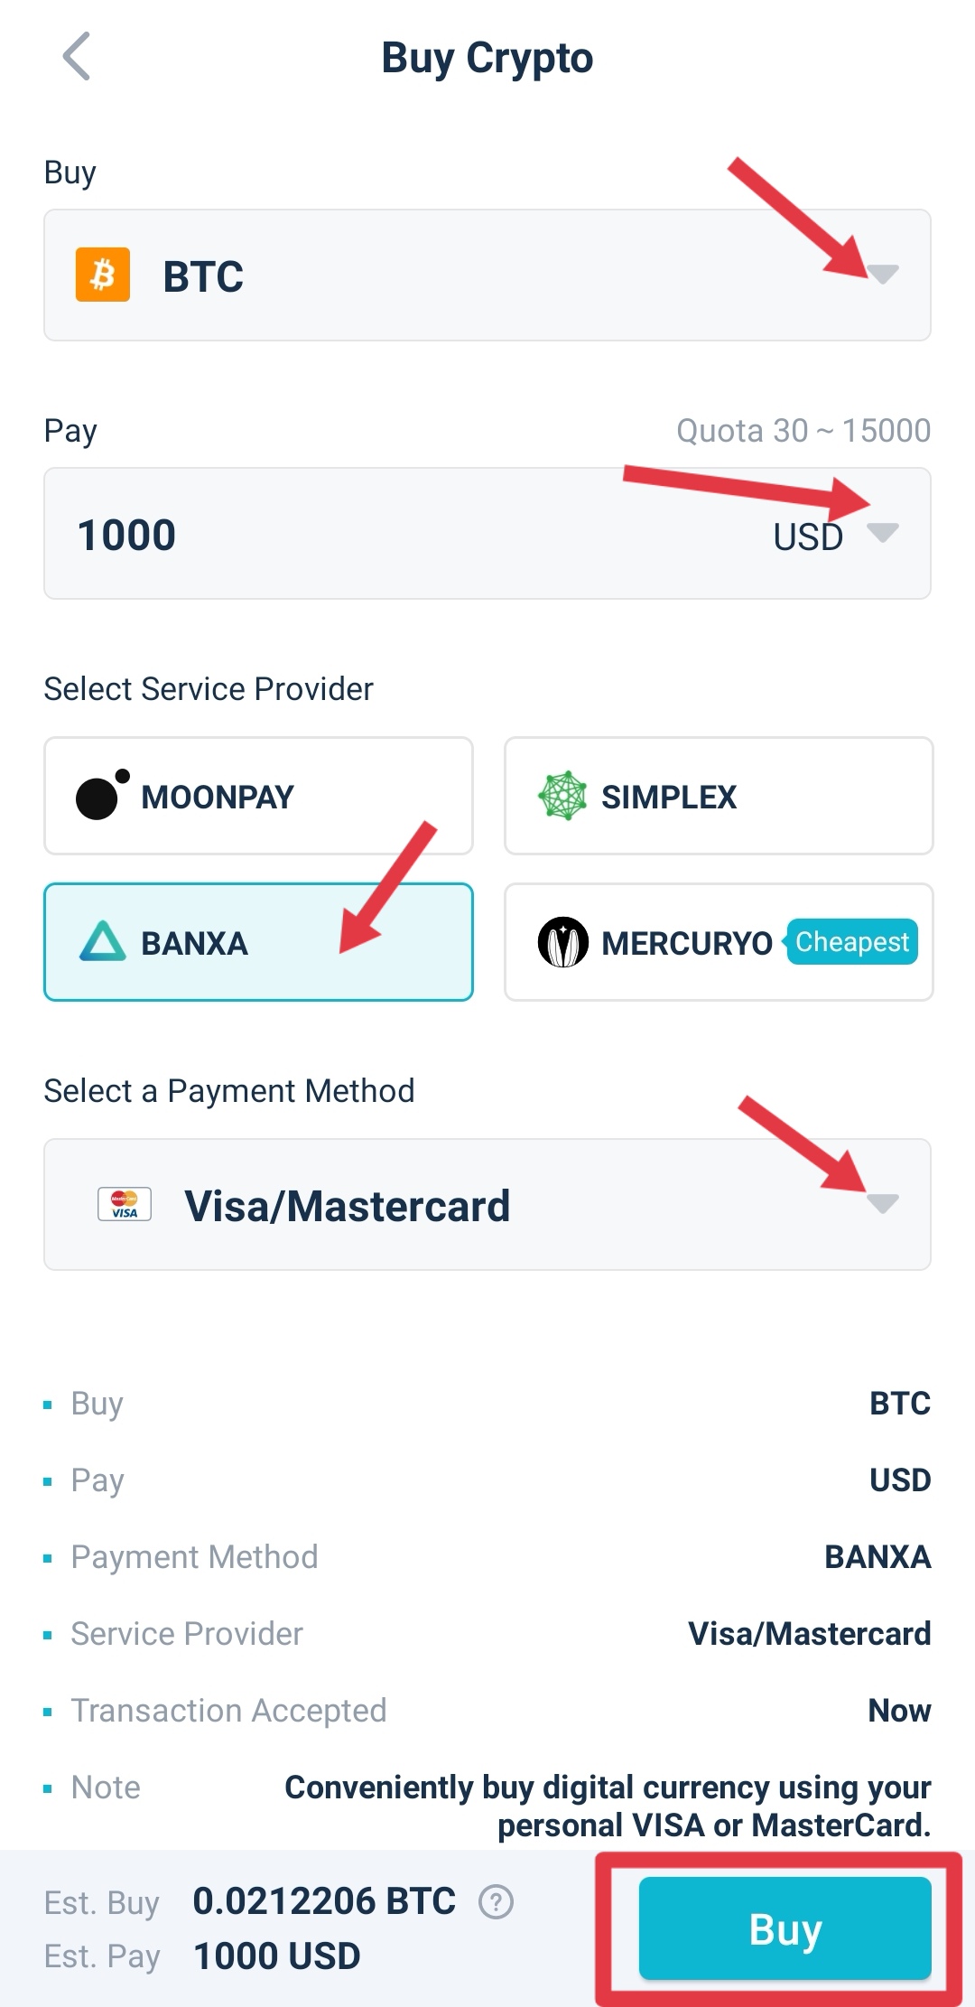
Task: Click the Cheapest badge on Mercuryo
Action: pos(851,942)
